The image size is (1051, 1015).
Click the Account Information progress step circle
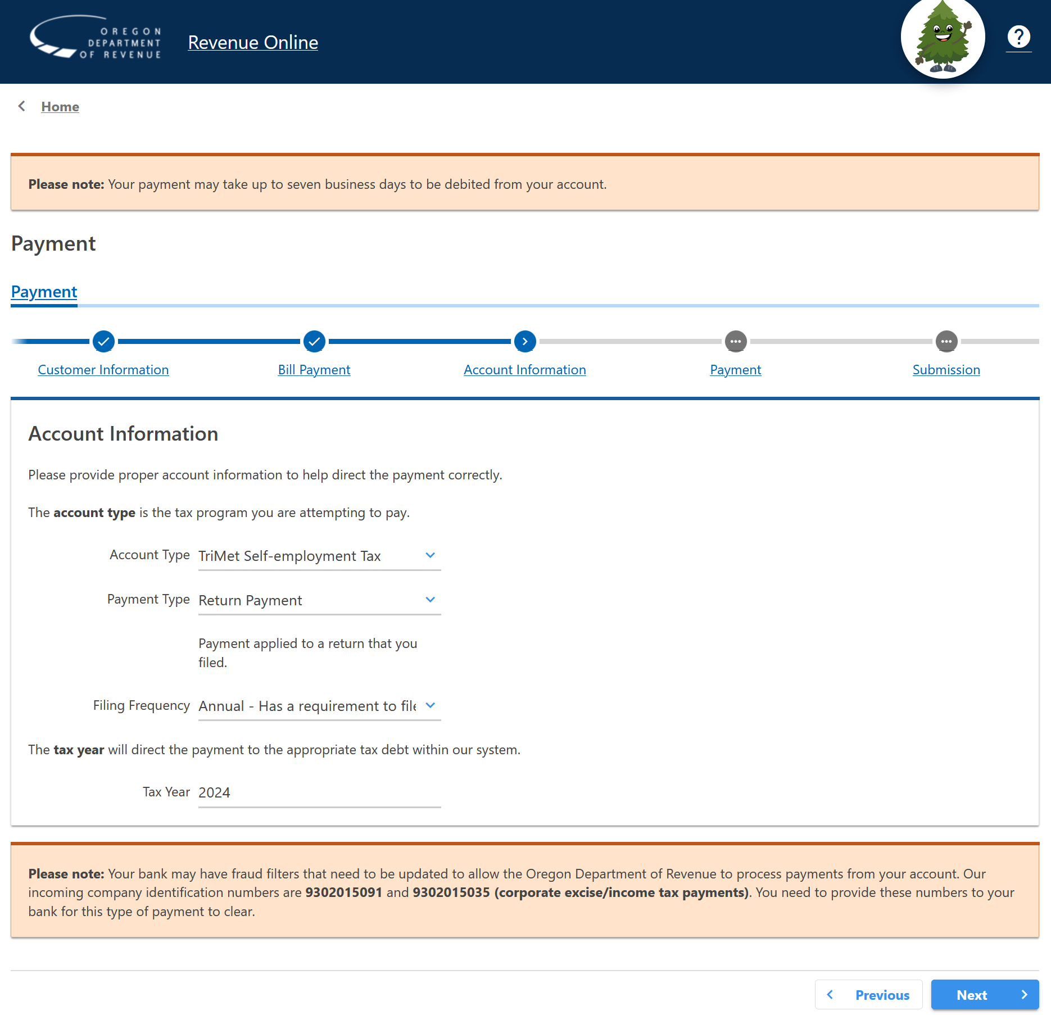(x=524, y=341)
